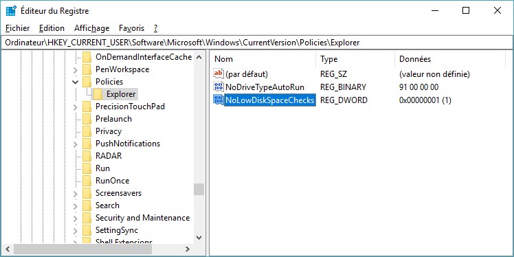The width and height of the screenshot is (514, 257).
Task: Select the Prelaunch key label
Action: click(x=113, y=119)
